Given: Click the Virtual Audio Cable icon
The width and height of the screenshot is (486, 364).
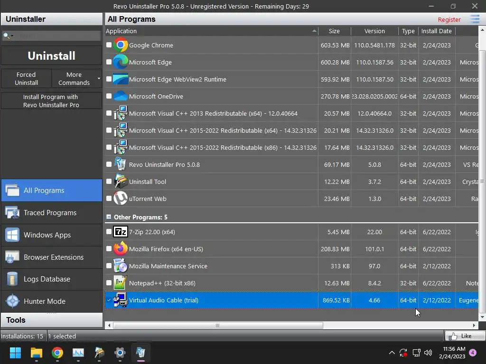Looking at the screenshot, I should (x=121, y=300).
